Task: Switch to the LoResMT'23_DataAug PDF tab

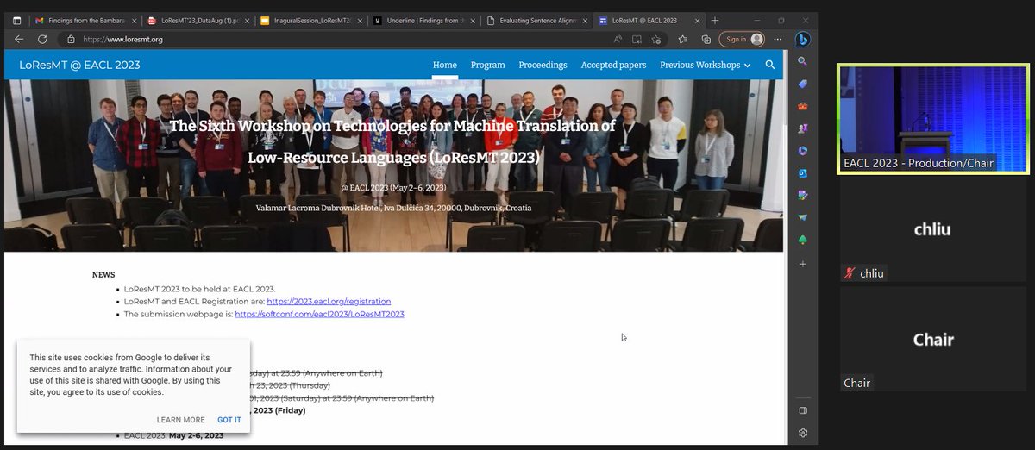Action: click(198, 20)
